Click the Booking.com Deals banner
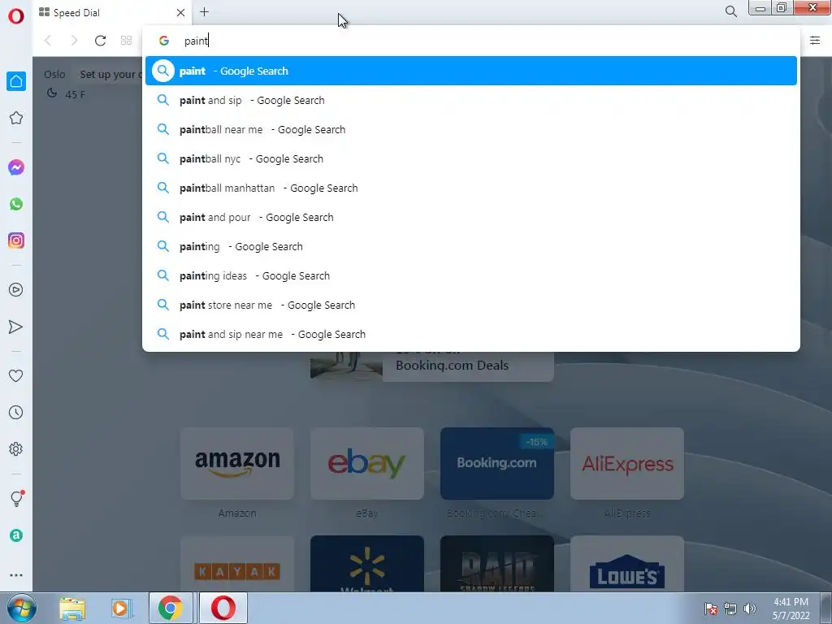This screenshot has height=624, width=832. pyautogui.click(x=432, y=366)
